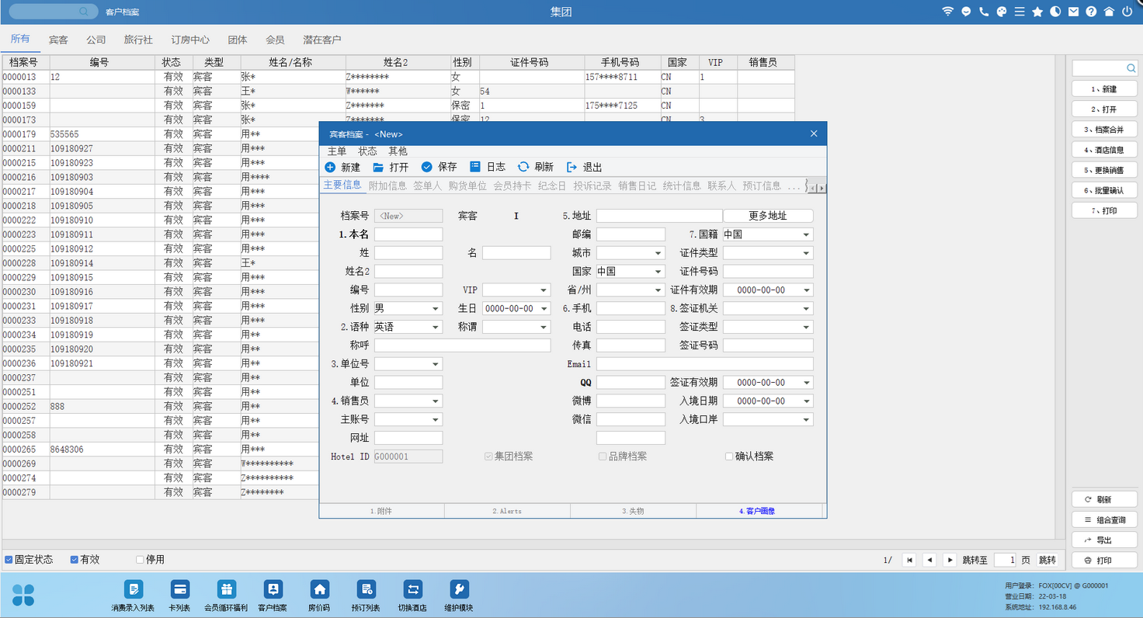Uncheck the 有效 status checkbox
This screenshot has width=1143, height=618.
coord(75,560)
